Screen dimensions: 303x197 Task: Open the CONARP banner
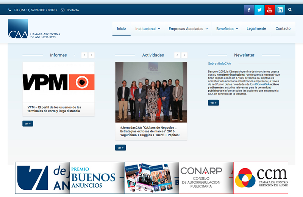[x=206, y=178]
